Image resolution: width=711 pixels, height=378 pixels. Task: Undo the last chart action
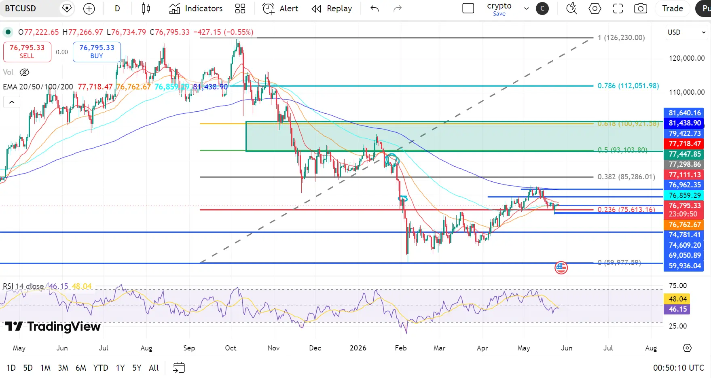pyautogui.click(x=375, y=8)
